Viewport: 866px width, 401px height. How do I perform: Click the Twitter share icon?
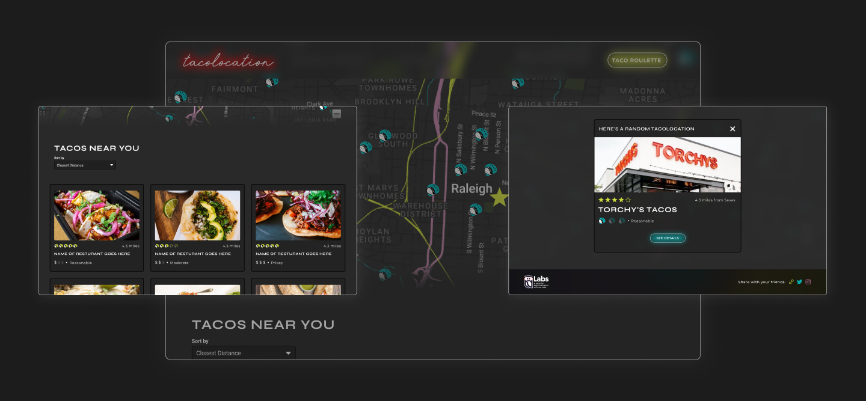point(799,281)
